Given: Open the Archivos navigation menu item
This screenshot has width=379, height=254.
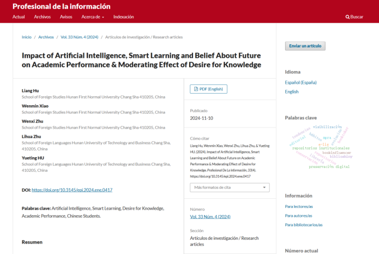Looking at the screenshot, I should click(42, 17).
